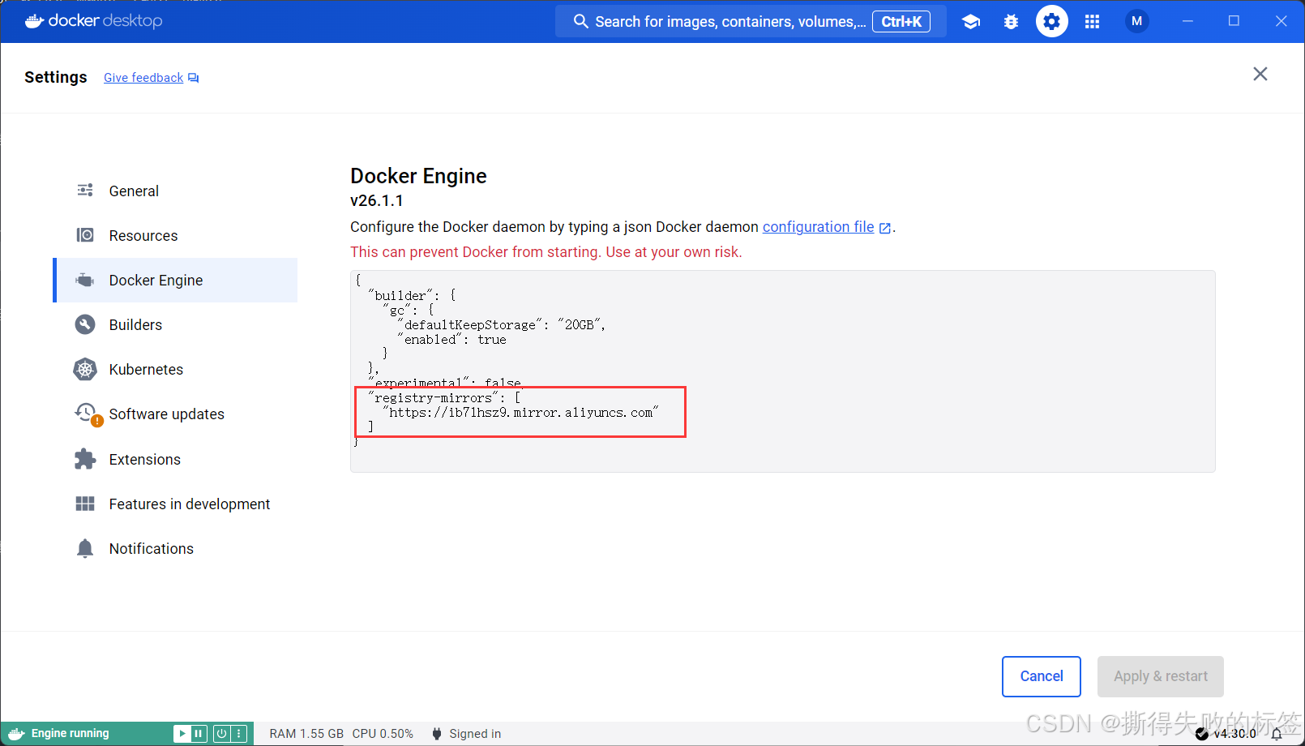Click the feedback chat icon beside Give feedback
This screenshot has height=746, width=1305.
[193, 78]
